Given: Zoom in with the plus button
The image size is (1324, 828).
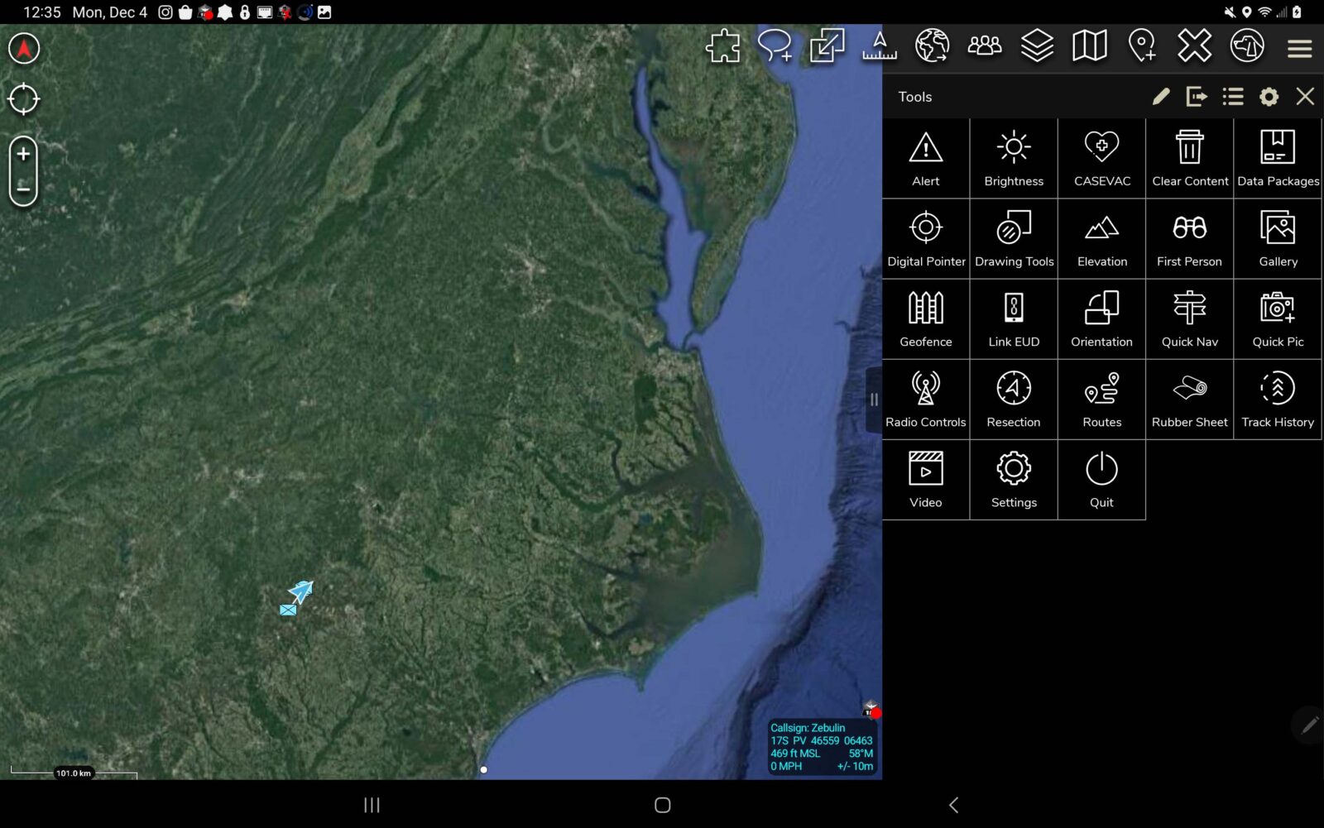Looking at the screenshot, I should pyautogui.click(x=24, y=154).
